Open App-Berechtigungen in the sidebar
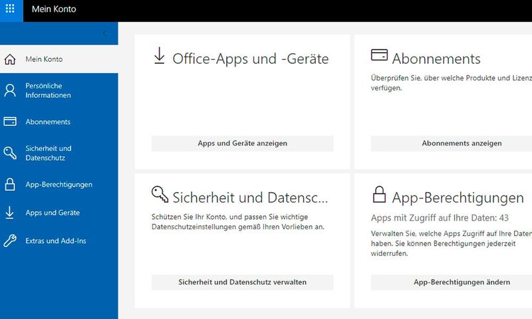532x319 pixels. pyautogui.click(x=59, y=184)
